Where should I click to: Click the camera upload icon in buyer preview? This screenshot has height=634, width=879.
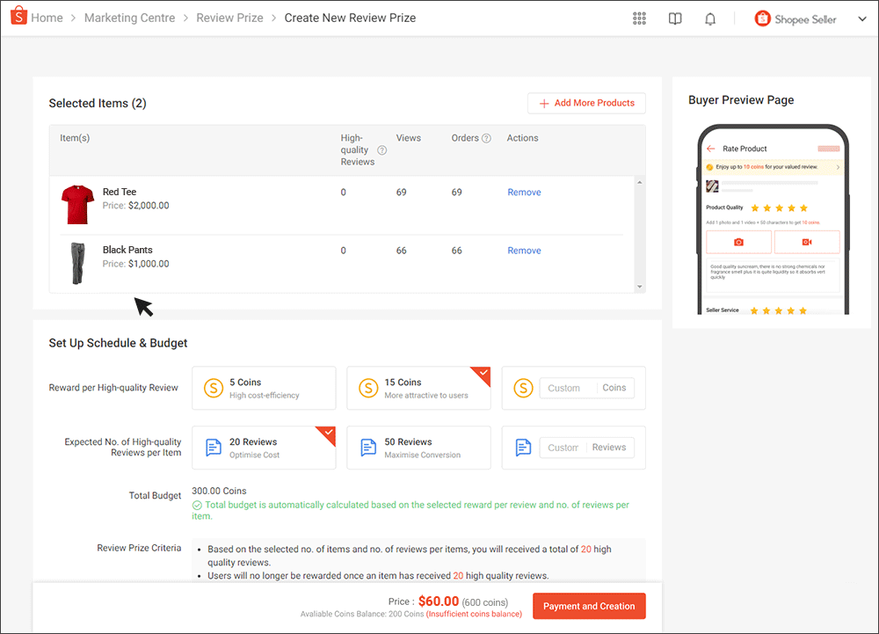point(738,241)
